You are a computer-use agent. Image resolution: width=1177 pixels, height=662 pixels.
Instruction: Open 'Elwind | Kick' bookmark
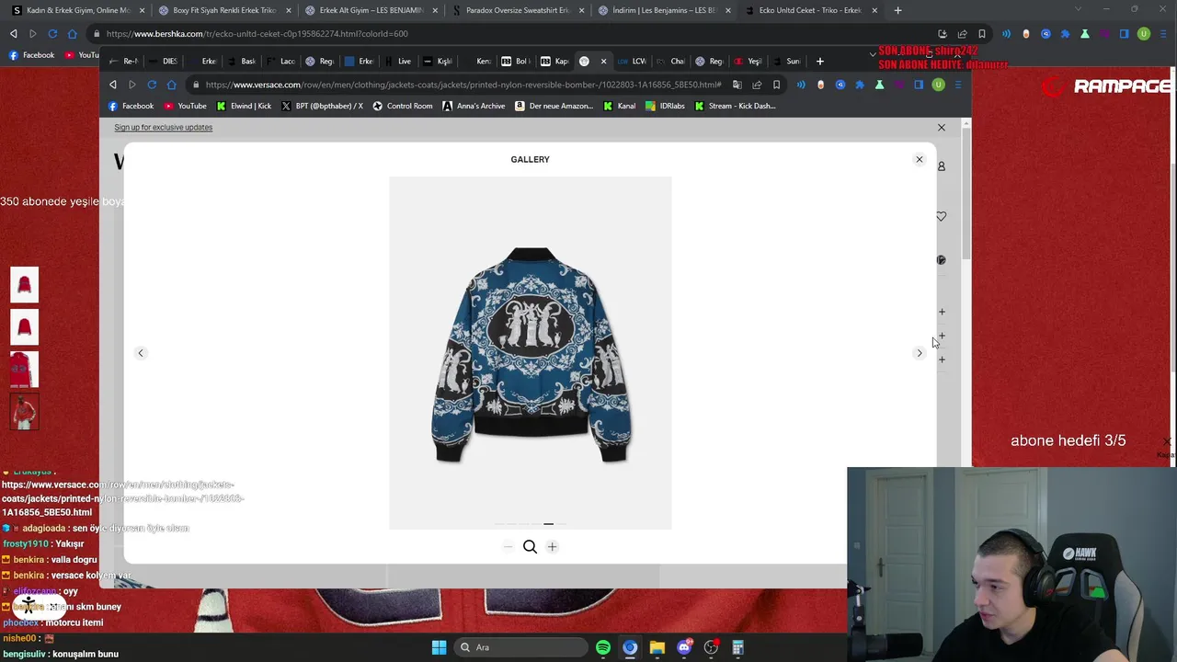point(244,106)
